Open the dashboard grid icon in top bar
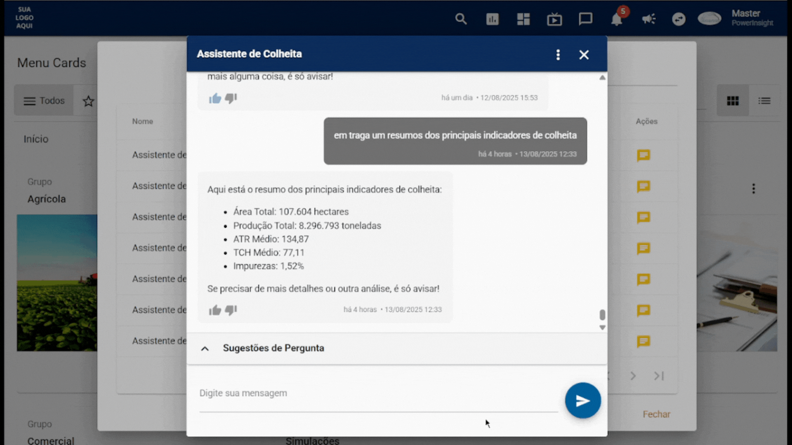The width and height of the screenshot is (792, 445). pyautogui.click(x=523, y=19)
